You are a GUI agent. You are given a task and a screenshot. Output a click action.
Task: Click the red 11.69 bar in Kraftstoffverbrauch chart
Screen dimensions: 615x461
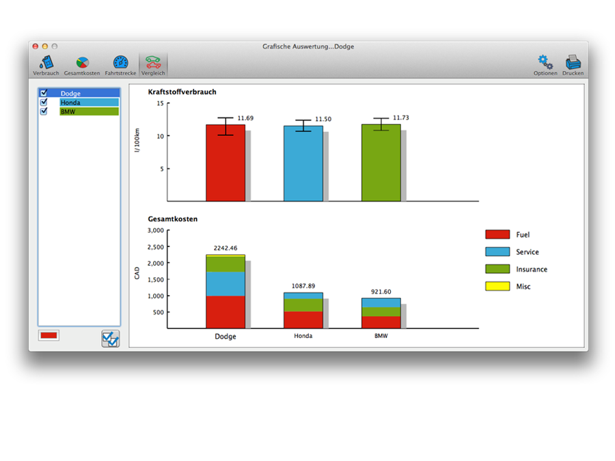pyautogui.click(x=225, y=164)
